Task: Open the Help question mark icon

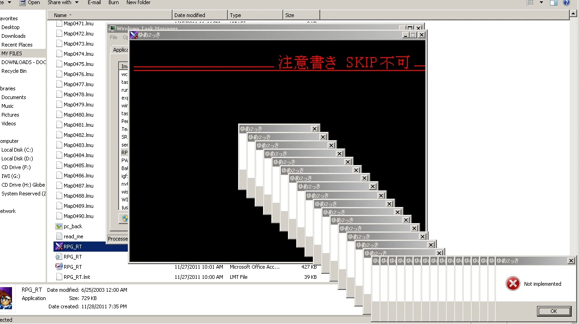Action: [x=566, y=2]
